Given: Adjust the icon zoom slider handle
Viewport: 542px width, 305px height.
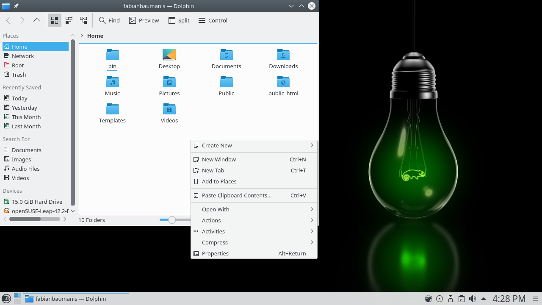Looking at the screenshot, I should click(171, 220).
